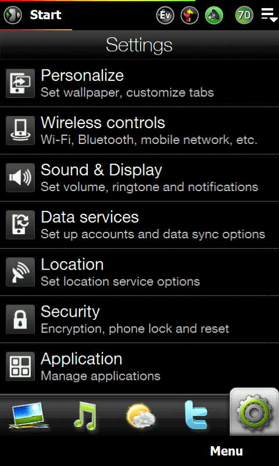Switch to the Weather tab
279x466 pixels.
coord(141,416)
